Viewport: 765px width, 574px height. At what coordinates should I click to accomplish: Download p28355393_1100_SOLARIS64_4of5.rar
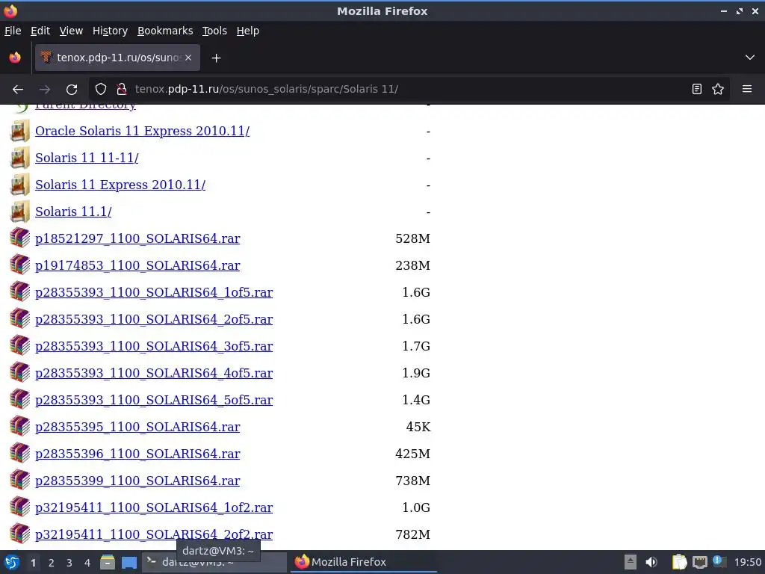(x=154, y=373)
